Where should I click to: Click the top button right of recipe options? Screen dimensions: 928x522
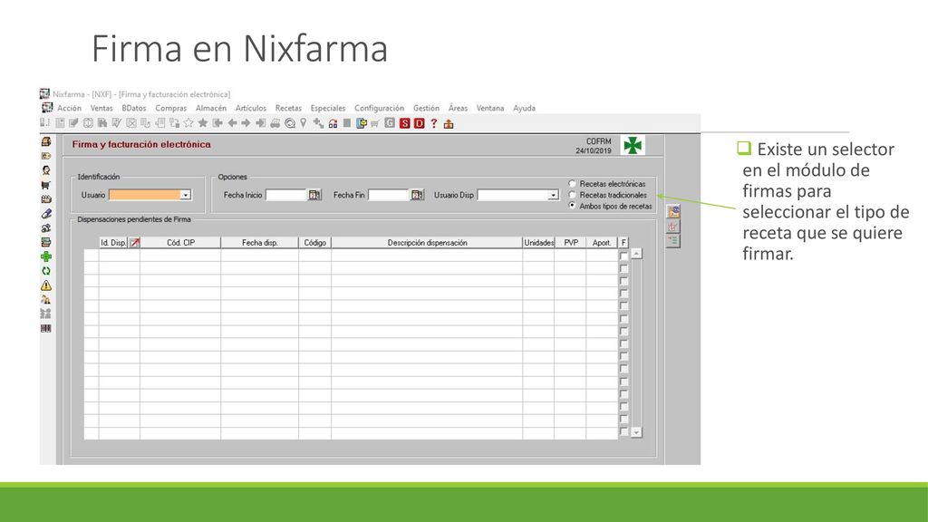(x=673, y=212)
